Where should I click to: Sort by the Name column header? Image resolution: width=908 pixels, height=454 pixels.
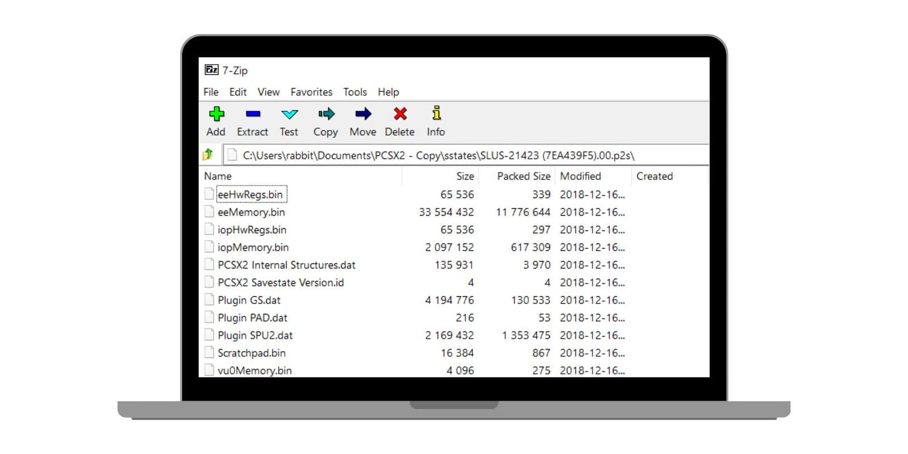point(218,176)
